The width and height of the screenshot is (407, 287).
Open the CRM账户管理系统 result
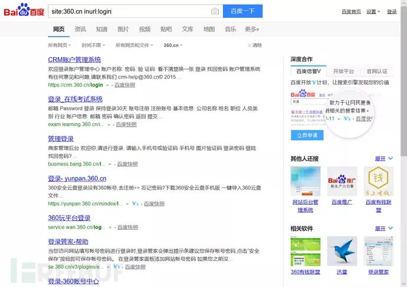(74, 60)
